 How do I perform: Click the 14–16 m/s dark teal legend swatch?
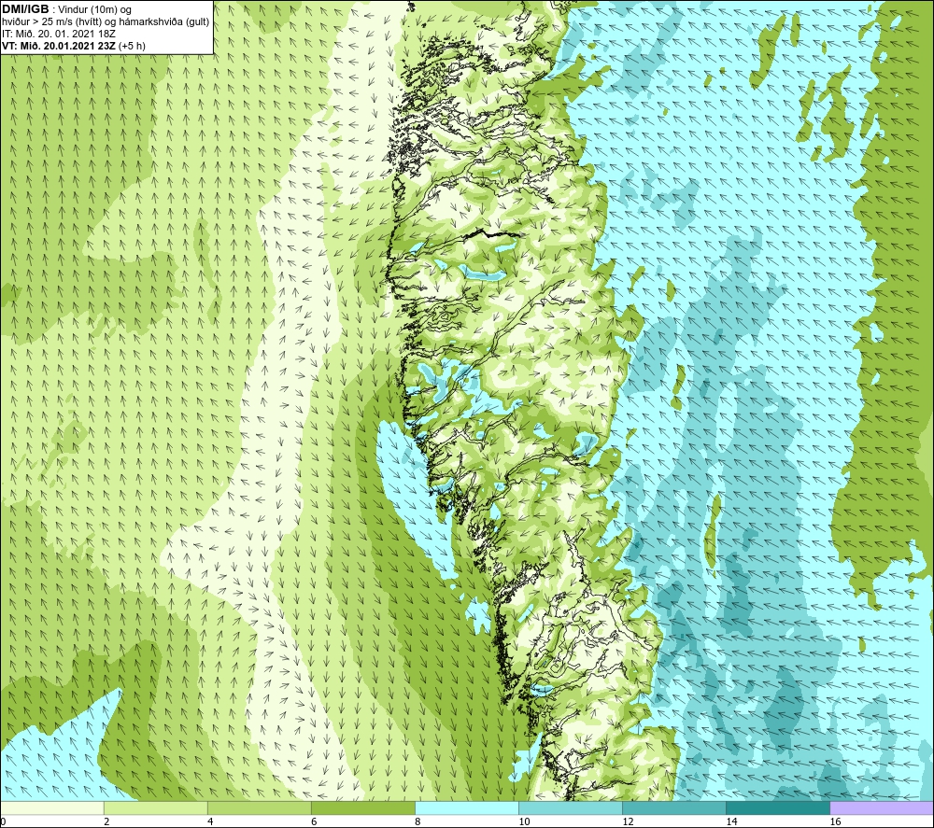pos(778,807)
